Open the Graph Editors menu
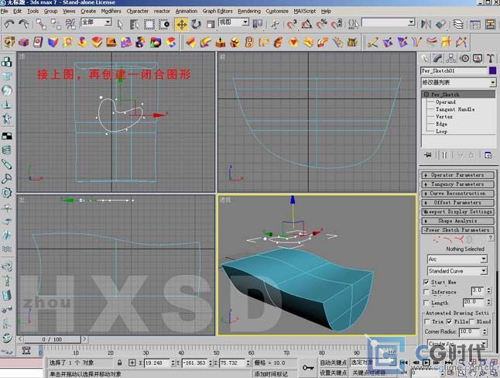 click(x=217, y=11)
